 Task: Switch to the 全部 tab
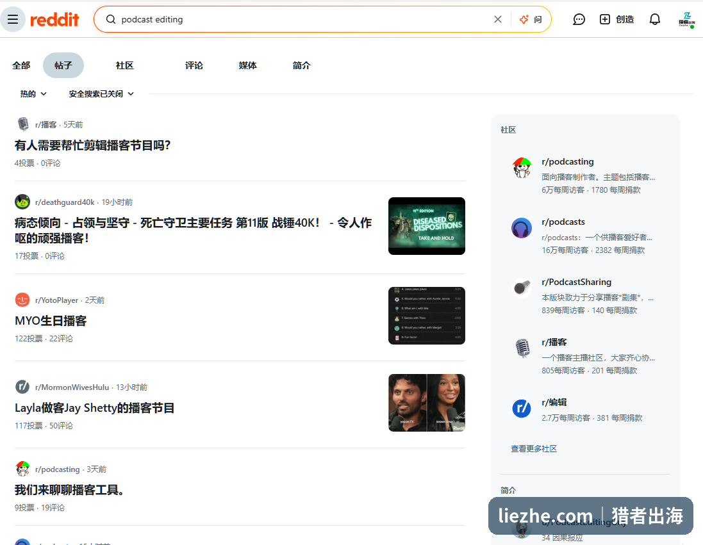coord(21,65)
